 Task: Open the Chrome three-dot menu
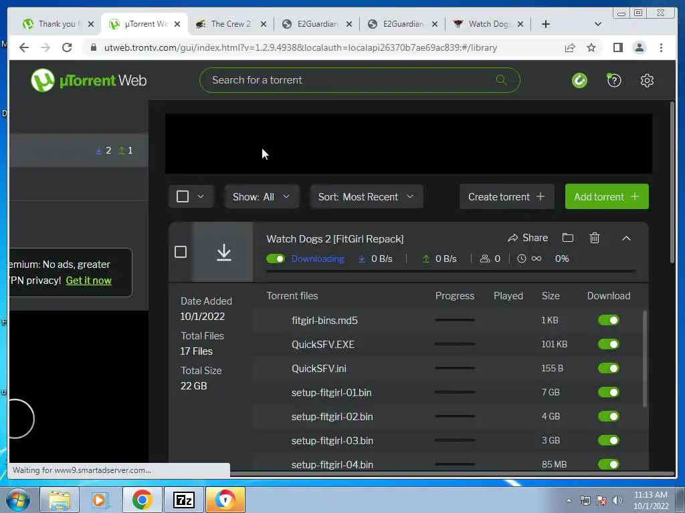pos(661,47)
